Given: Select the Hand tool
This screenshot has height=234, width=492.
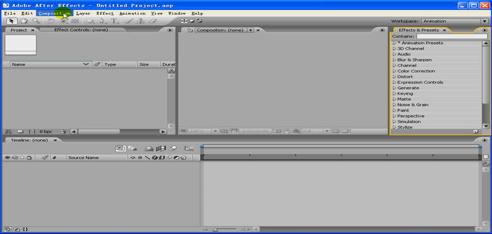Looking at the screenshot, I should (x=23, y=21).
